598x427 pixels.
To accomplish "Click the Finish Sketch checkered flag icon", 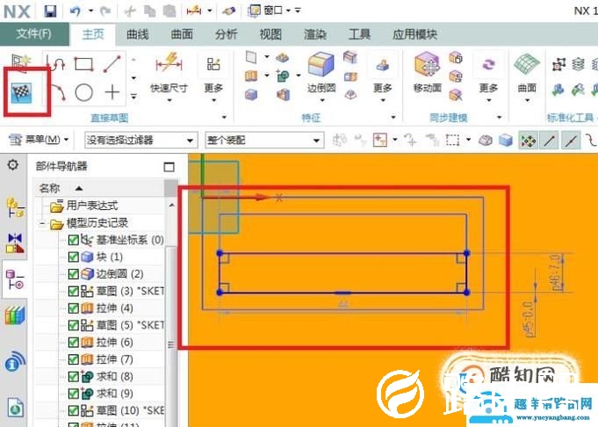I will pos(21,93).
